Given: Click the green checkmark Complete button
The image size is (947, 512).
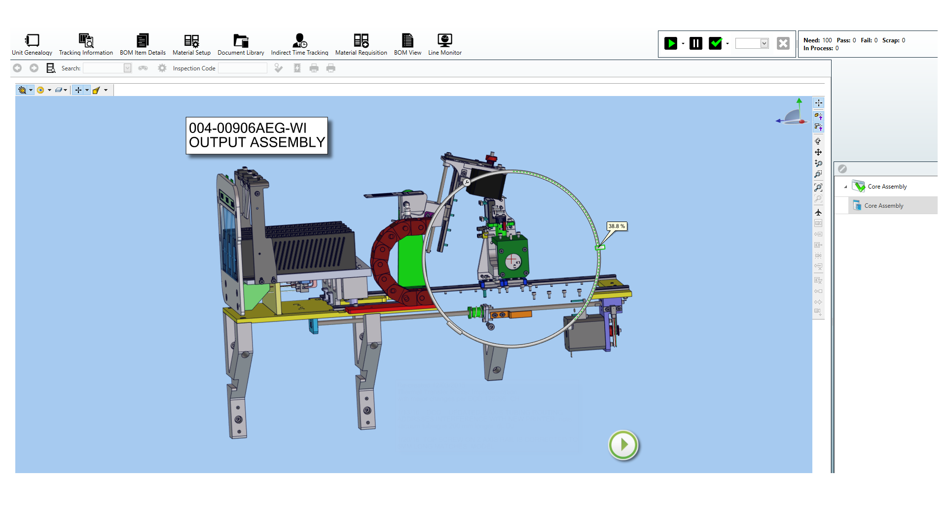Looking at the screenshot, I should (x=715, y=43).
